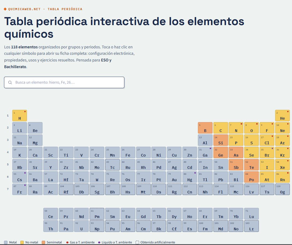Click the Metal legend color swatch
The image size is (292, 245).
6,242
